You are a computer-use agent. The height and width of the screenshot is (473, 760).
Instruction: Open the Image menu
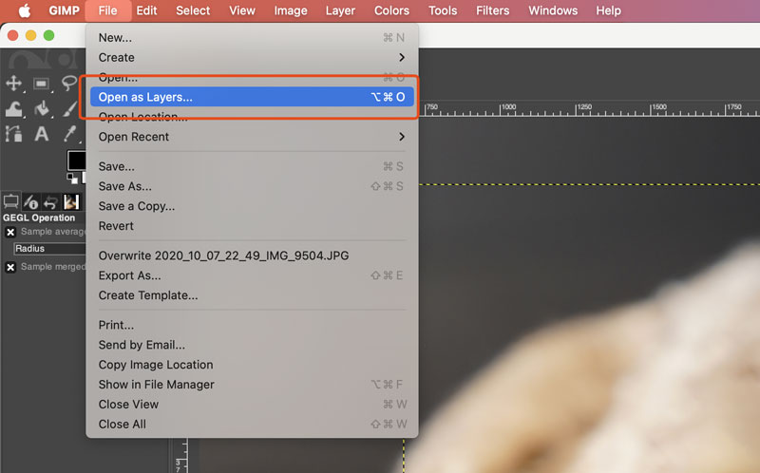click(x=291, y=10)
